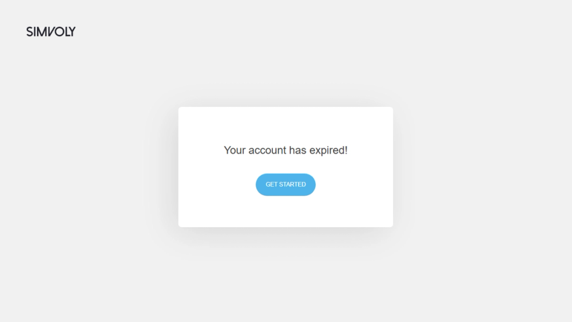
Task: Click the white card below the GET STARTED button
Action: (285, 212)
